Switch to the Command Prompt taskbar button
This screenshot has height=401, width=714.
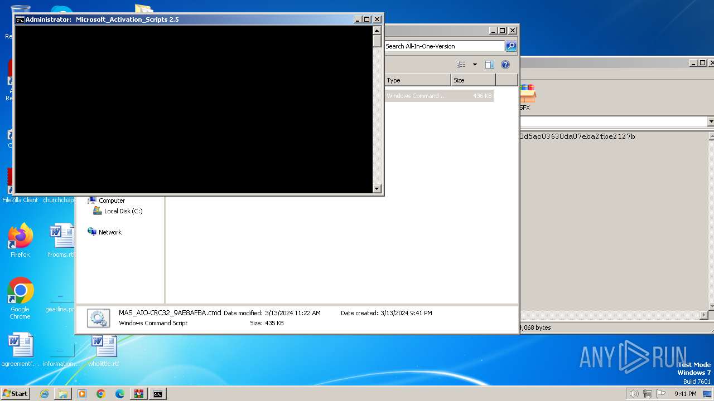coord(158,394)
